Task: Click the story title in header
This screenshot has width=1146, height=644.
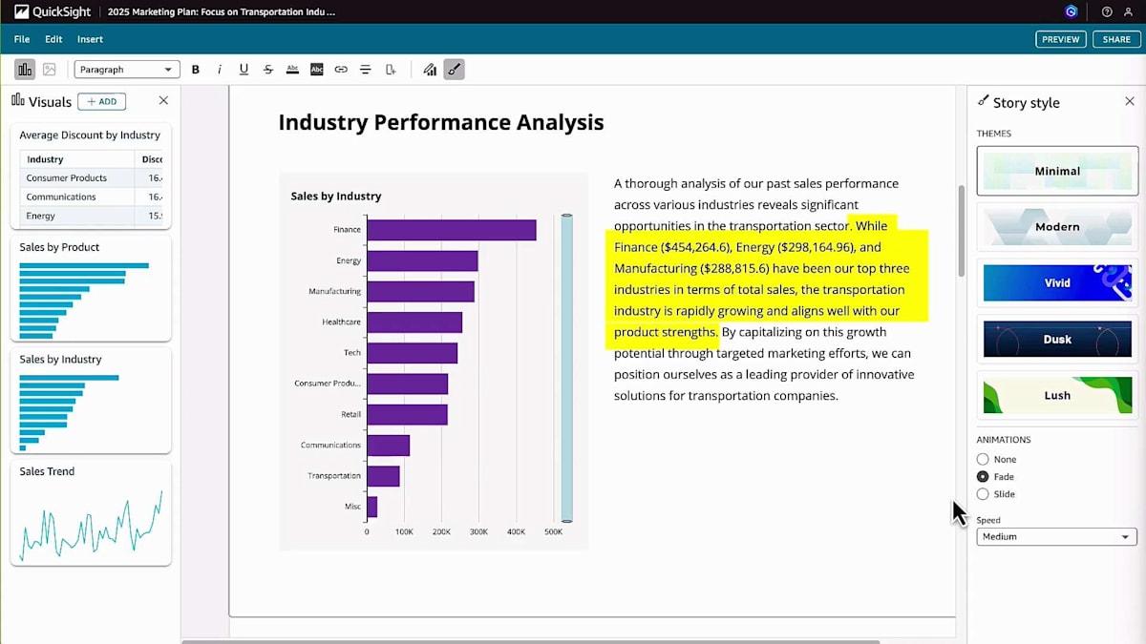Action: [x=222, y=12]
